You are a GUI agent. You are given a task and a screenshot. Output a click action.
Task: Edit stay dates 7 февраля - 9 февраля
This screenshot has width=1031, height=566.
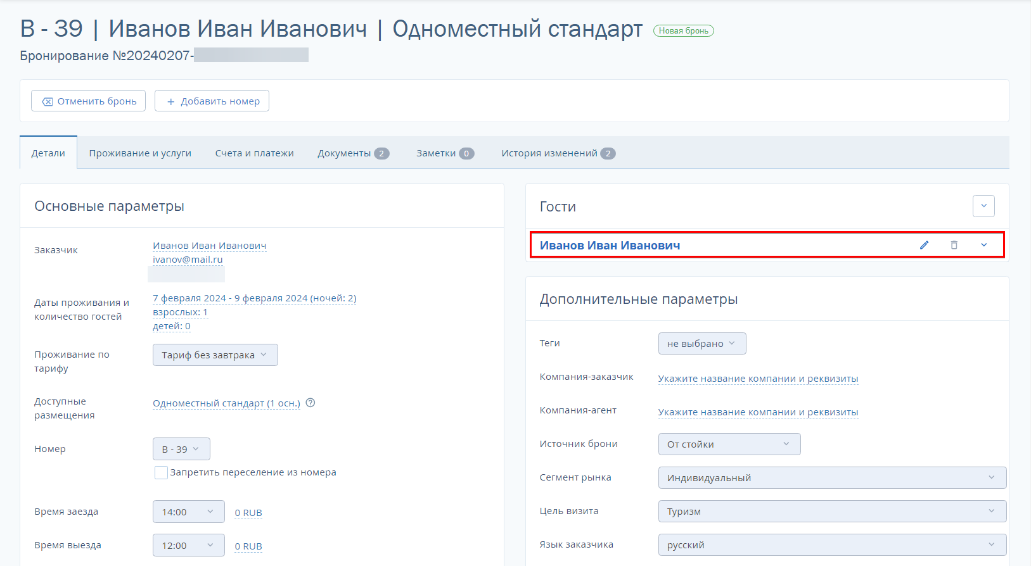254,298
